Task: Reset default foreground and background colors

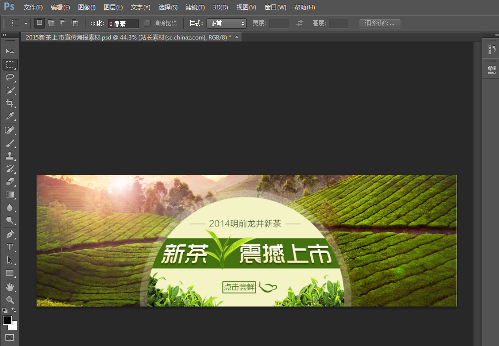Action: click(5, 310)
